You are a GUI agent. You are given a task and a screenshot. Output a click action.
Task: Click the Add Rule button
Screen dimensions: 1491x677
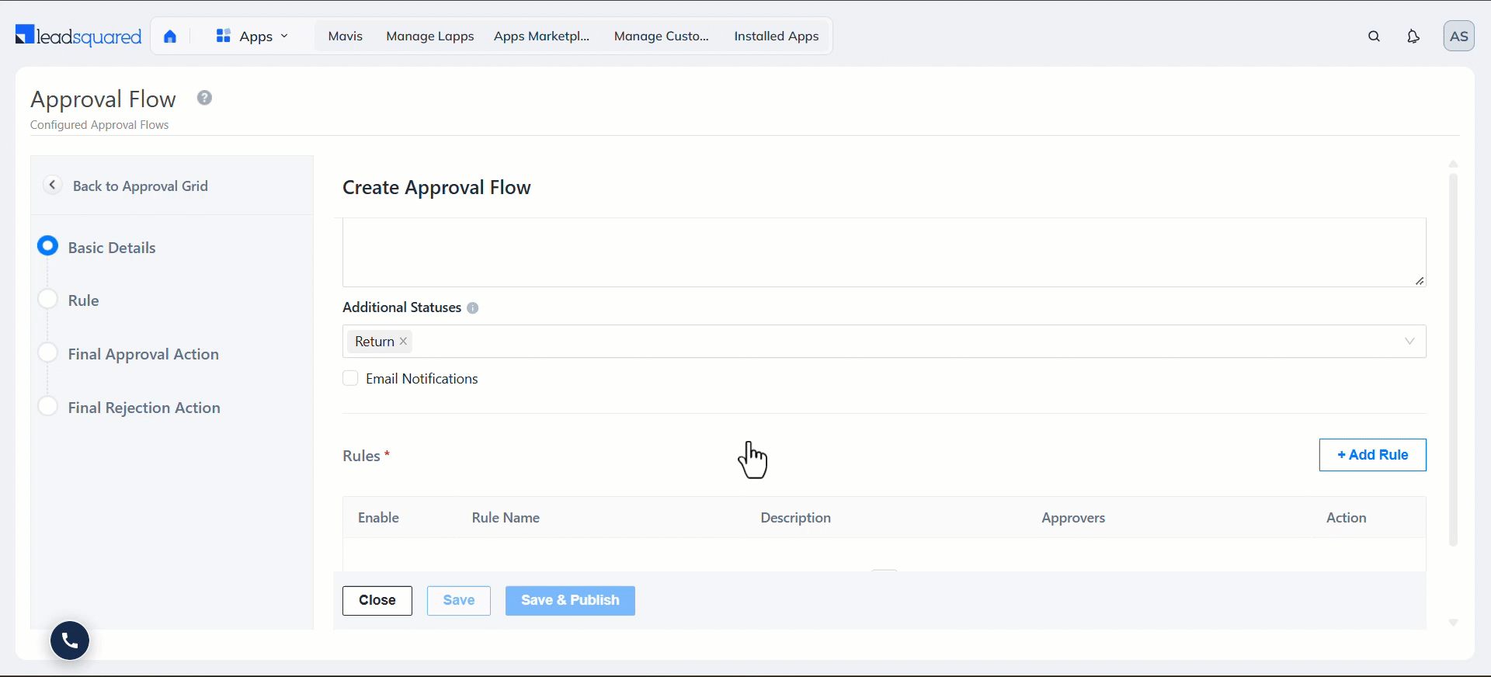1372,455
